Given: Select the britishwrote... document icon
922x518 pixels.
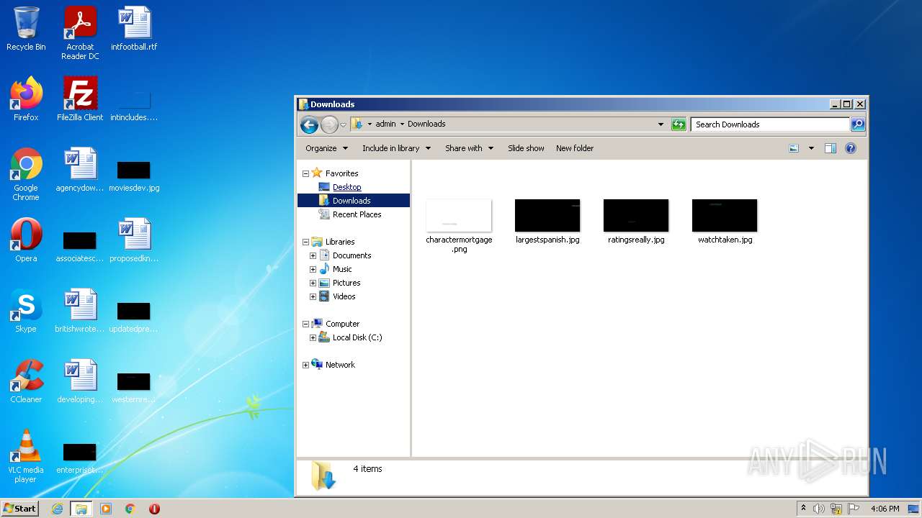Looking at the screenshot, I should point(80,311).
